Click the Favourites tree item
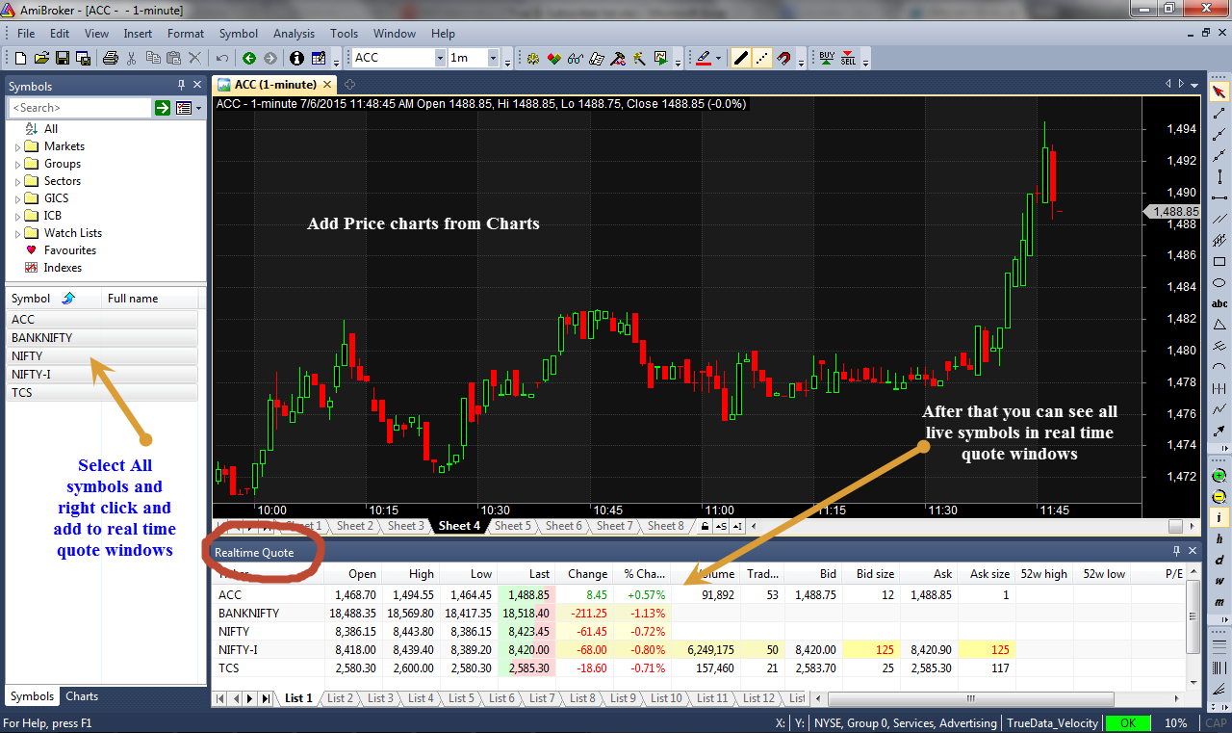 pyautogui.click(x=70, y=250)
